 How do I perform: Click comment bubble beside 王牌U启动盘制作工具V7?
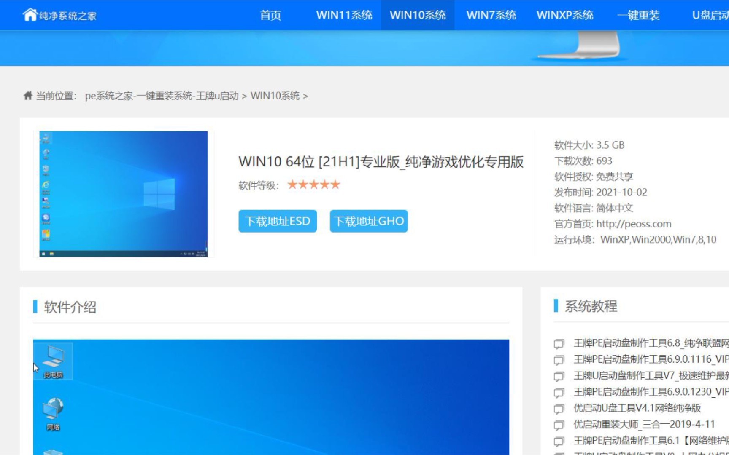(x=559, y=375)
